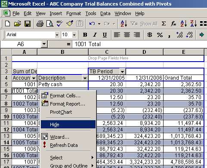Select the Format Painter brush icon
This screenshot has width=207, height=168.
click(x=70, y=24)
